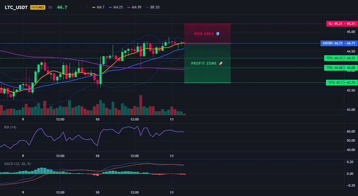Viewport: 358px width, 196px height.
Task: Click the 60.00 RSI axis value
Action: point(351,131)
